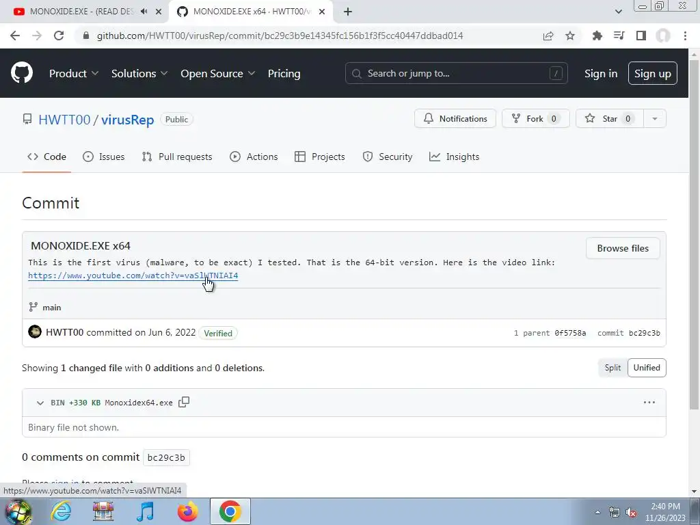Focus the Search or jump to field

(456, 73)
